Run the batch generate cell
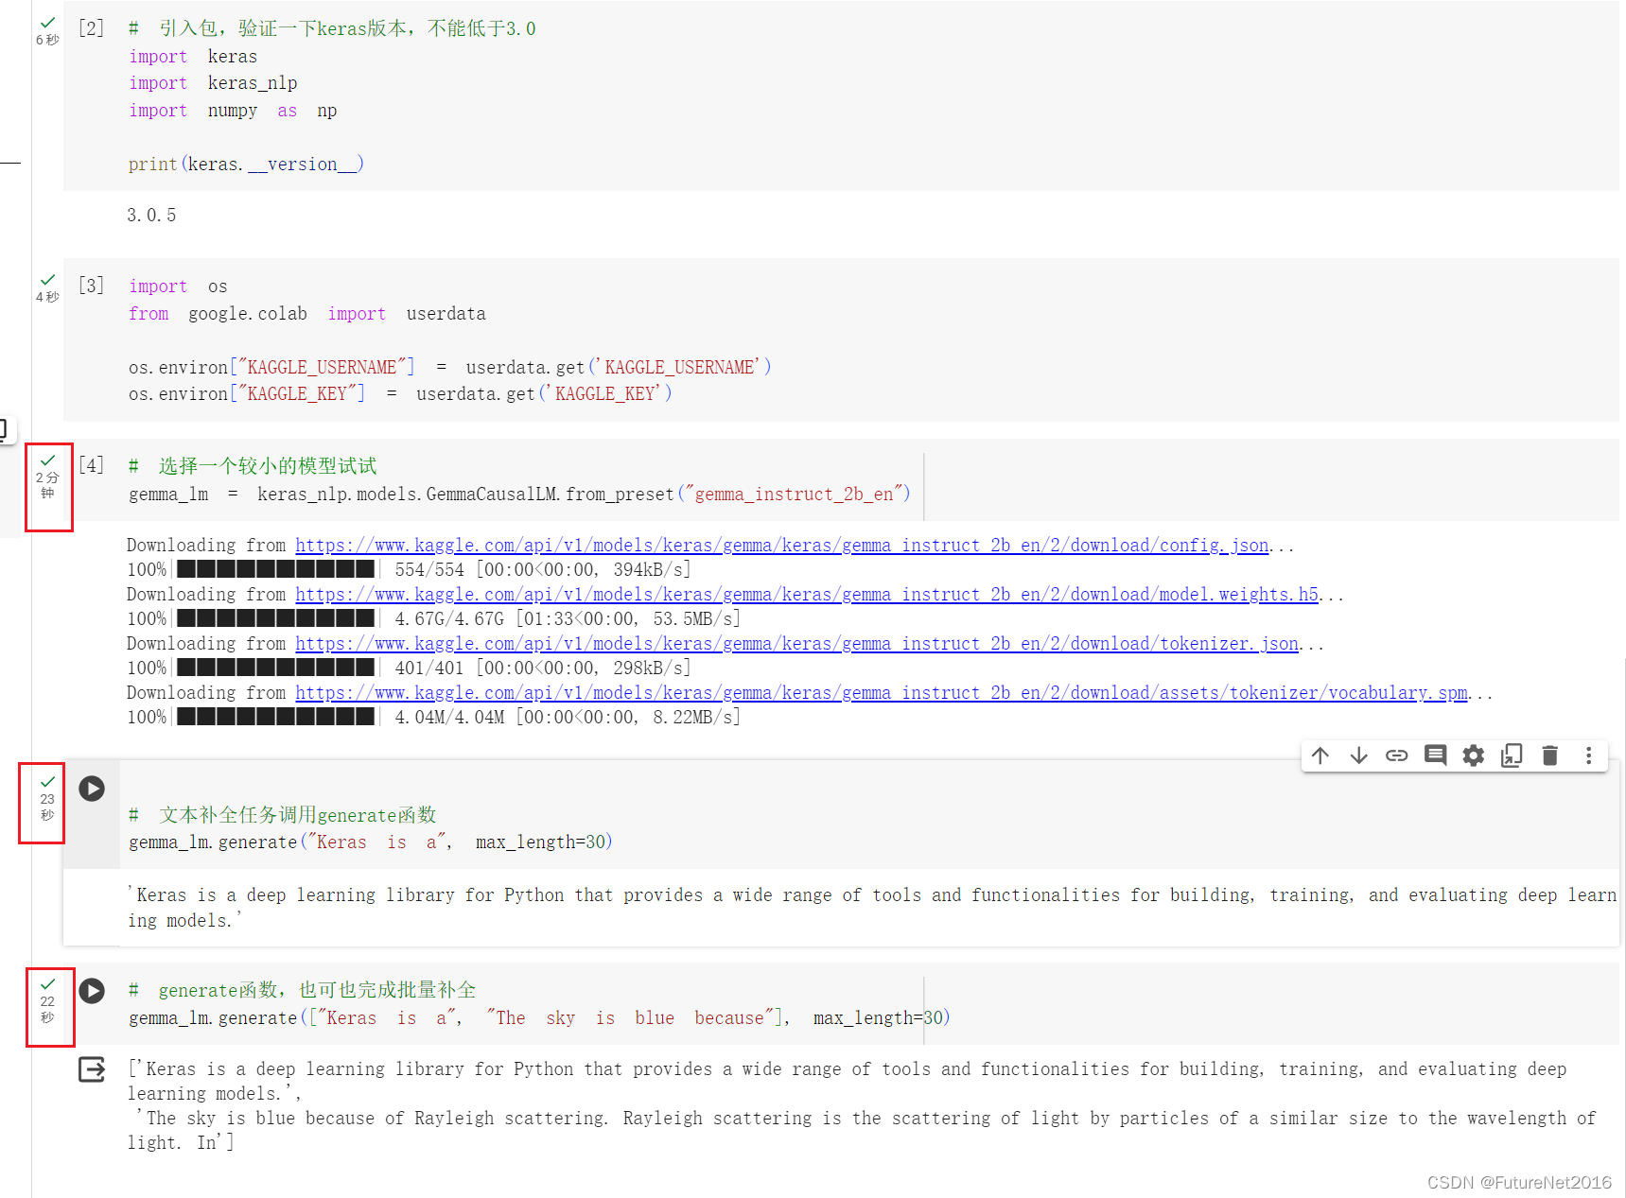The width and height of the screenshot is (1626, 1198). click(x=92, y=990)
